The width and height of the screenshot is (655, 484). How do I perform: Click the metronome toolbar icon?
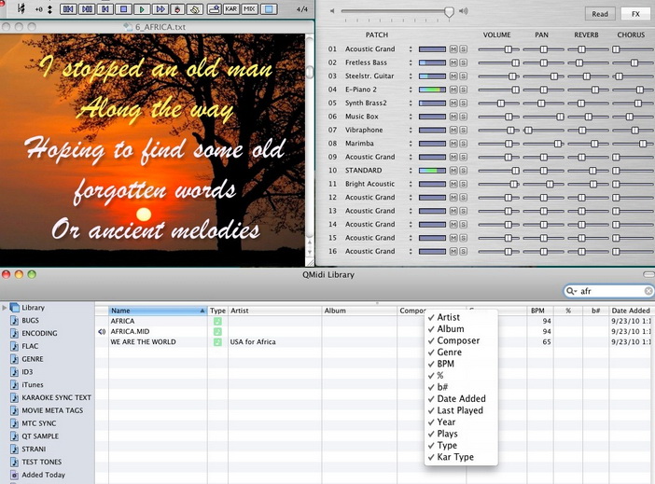pyautogui.click(x=178, y=8)
